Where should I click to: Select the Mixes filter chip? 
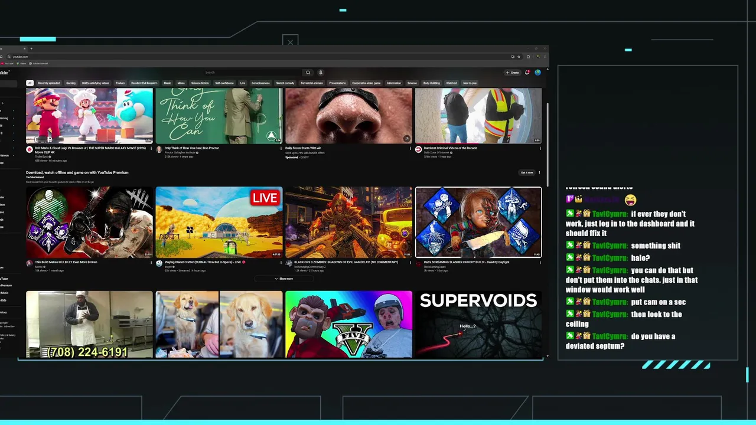pos(181,83)
